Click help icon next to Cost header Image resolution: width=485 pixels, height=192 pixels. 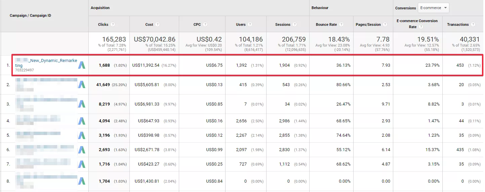[158, 24]
